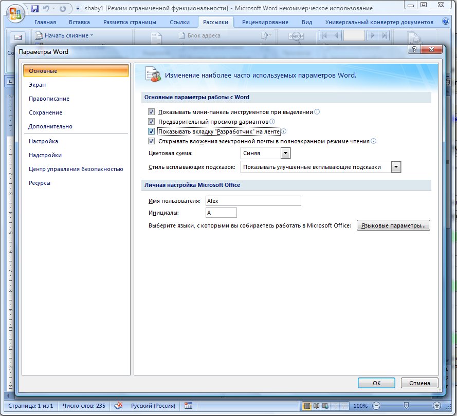Go to last record in ribbon
The height and width of the screenshot is (416, 457).
(385, 35)
